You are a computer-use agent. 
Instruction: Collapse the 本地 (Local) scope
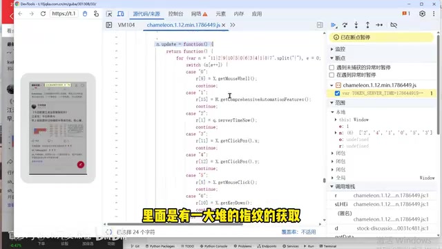tap(333, 112)
